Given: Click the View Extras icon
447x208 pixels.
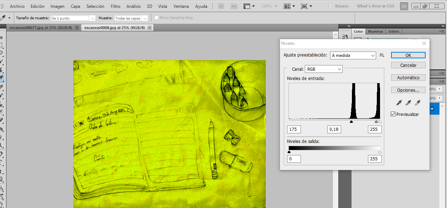Looking at the screenshot, I should (246, 6).
